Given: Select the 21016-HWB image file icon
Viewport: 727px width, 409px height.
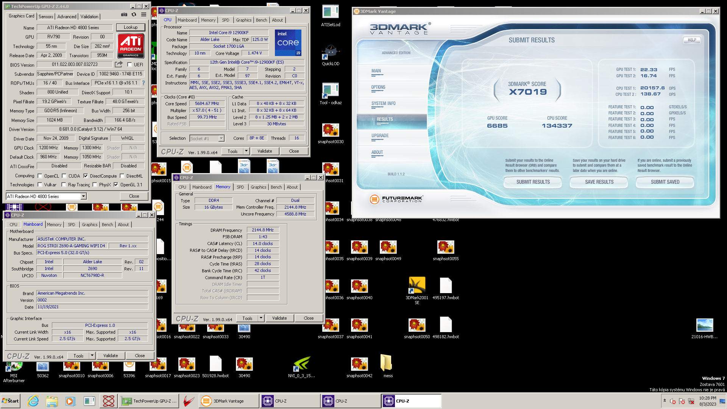Looking at the screenshot, I should click(704, 328).
